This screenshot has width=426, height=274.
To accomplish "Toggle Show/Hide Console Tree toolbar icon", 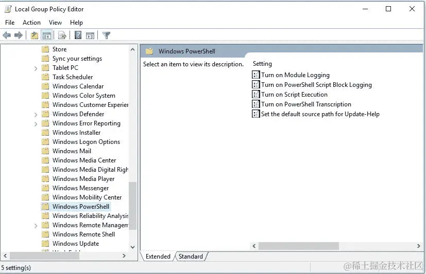I will [x=47, y=35].
